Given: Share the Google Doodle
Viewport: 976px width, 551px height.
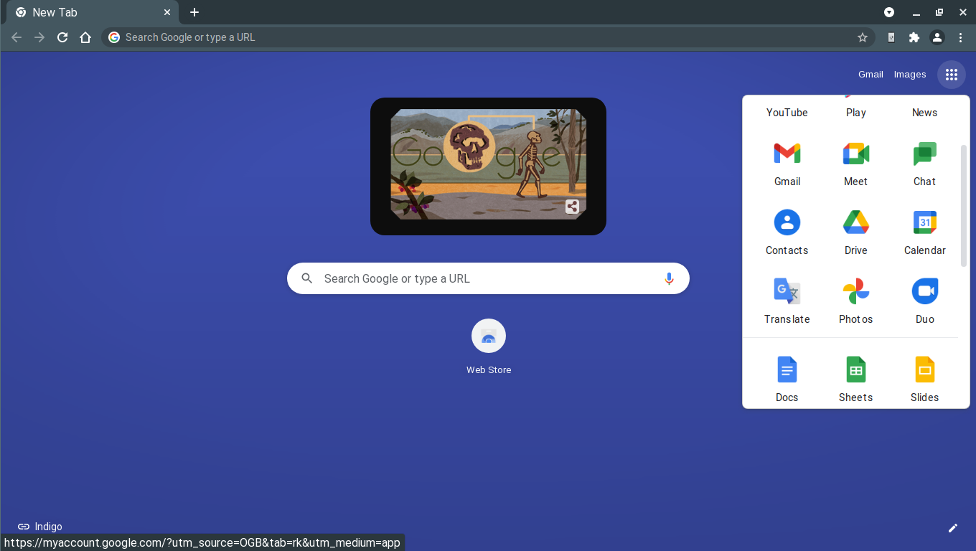Looking at the screenshot, I should (572, 207).
